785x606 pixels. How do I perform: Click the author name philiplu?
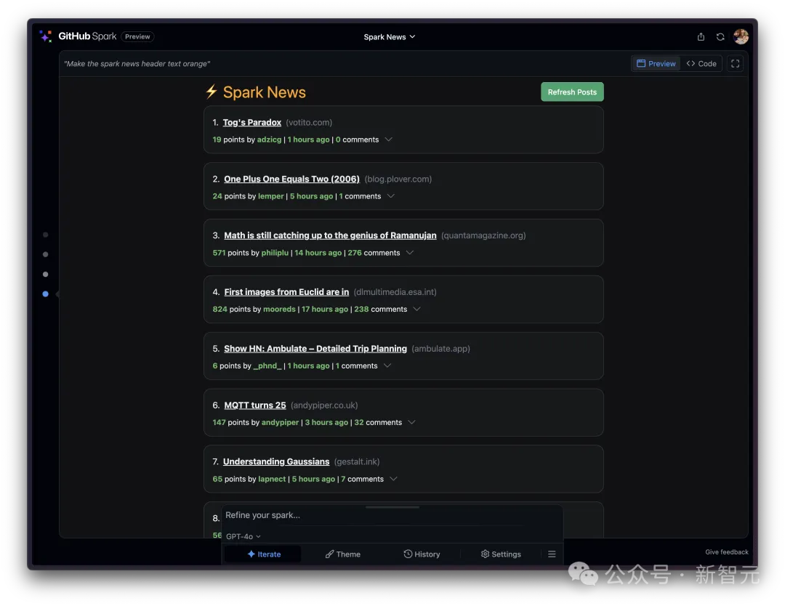pyautogui.click(x=275, y=253)
